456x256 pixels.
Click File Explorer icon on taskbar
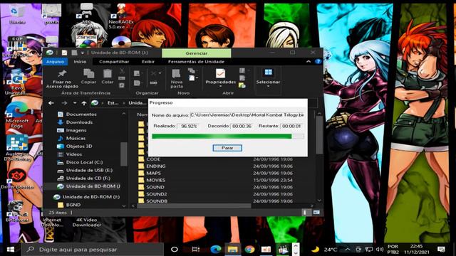[x=233, y=250]
